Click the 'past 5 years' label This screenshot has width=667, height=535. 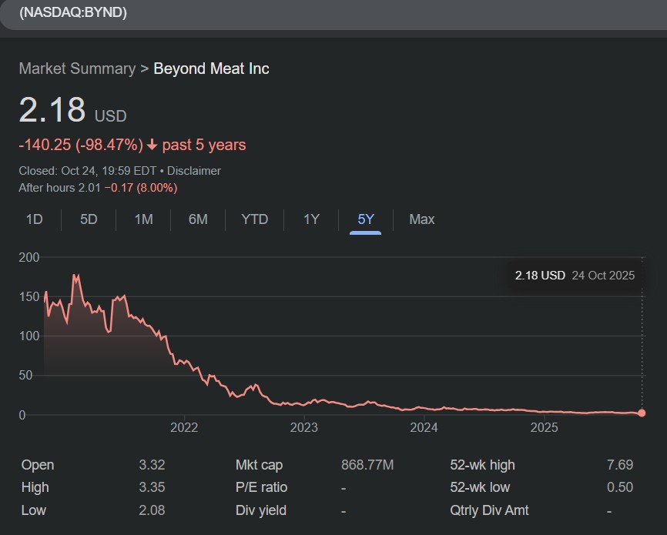(204, 145)
